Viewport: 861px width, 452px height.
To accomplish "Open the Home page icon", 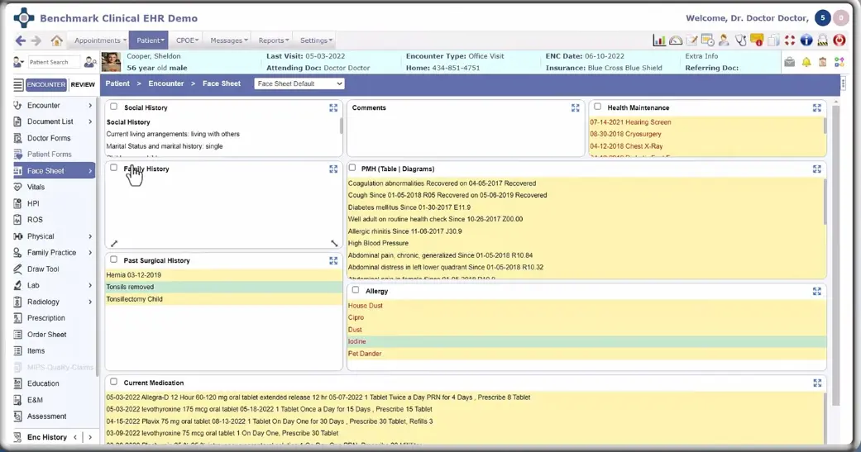I will 56,40.
